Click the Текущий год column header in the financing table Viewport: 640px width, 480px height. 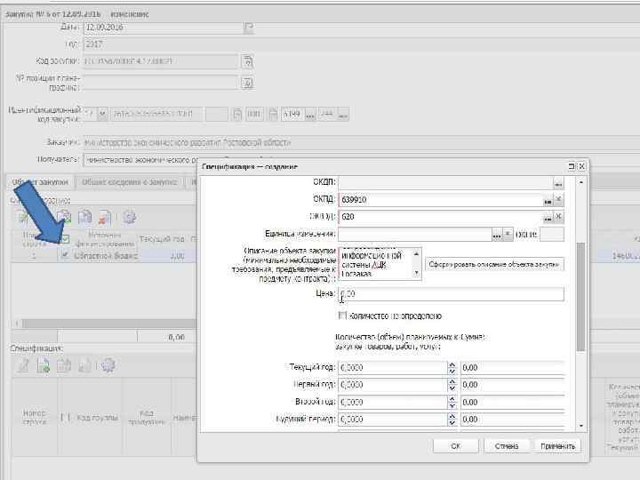click(x=162, y=239)
